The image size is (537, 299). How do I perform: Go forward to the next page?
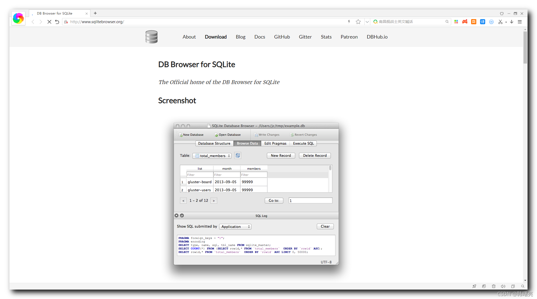tap(41, 22)
